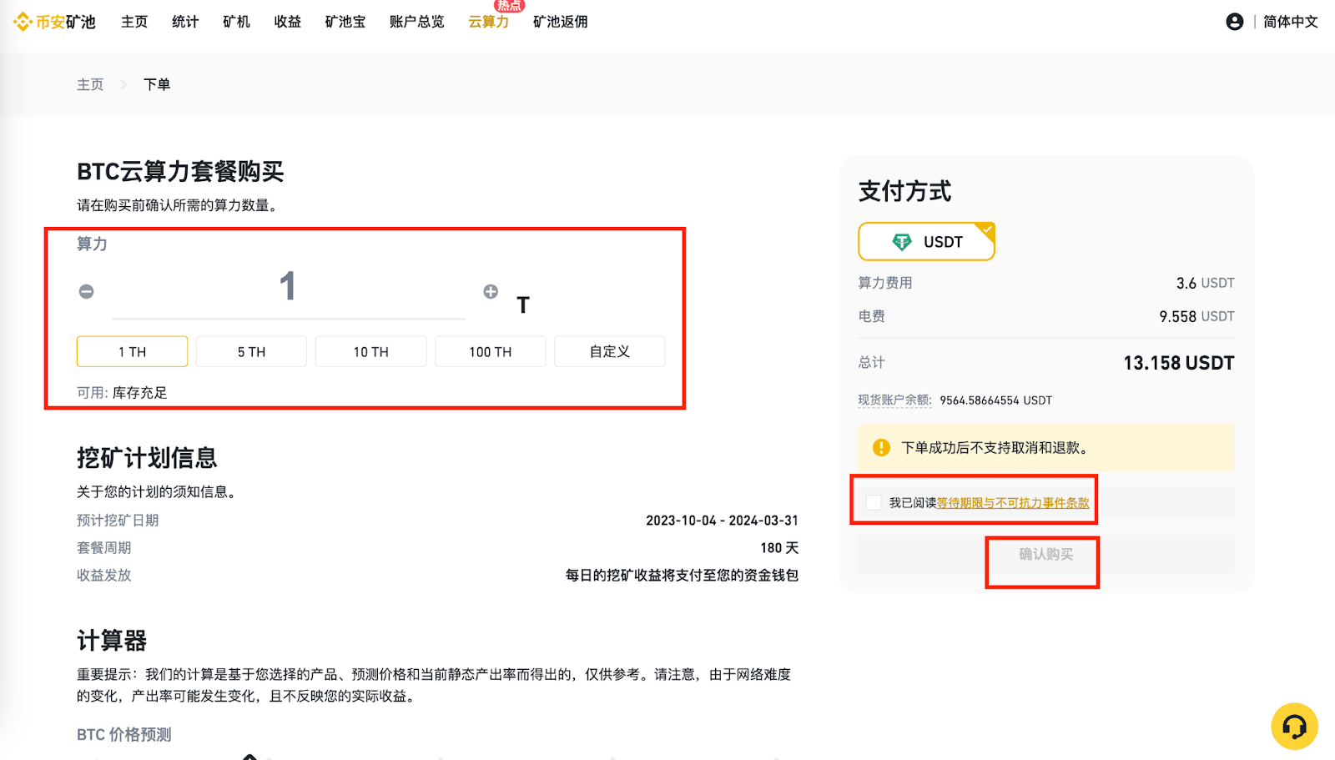Open the 账户总览 navigation item

[x=417, y=22]
